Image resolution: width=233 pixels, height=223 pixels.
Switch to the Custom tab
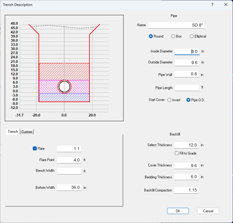[27, 132]
